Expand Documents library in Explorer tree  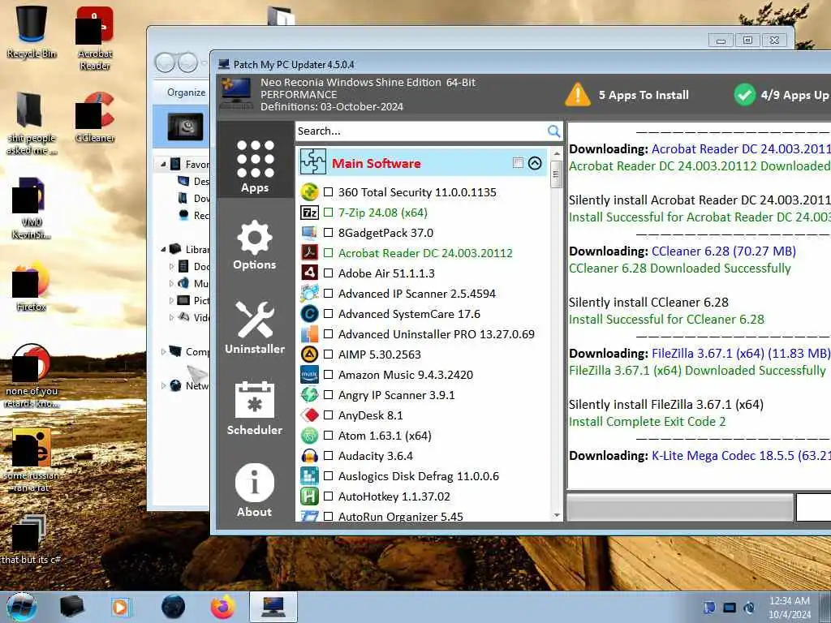coord(171,266)
